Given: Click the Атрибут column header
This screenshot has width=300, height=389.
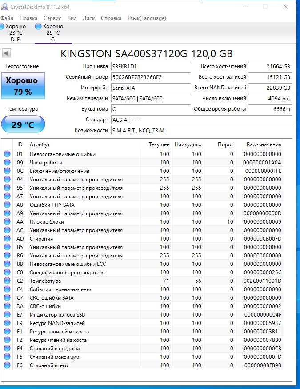Looking at the screenshot, I should coord(83,144).
